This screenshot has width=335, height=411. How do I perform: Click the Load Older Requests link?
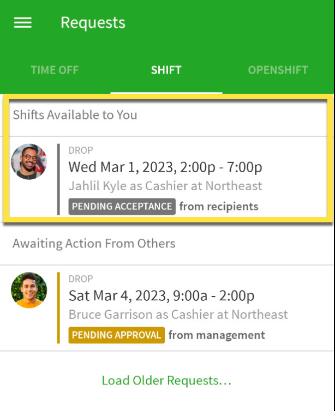[166, 380]
